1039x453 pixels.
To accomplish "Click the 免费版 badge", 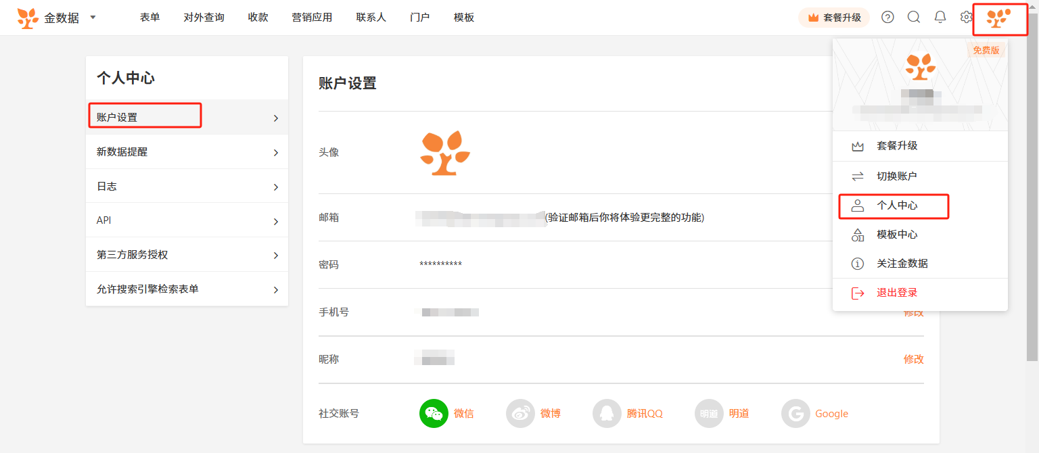I will [x=986, y=50].
